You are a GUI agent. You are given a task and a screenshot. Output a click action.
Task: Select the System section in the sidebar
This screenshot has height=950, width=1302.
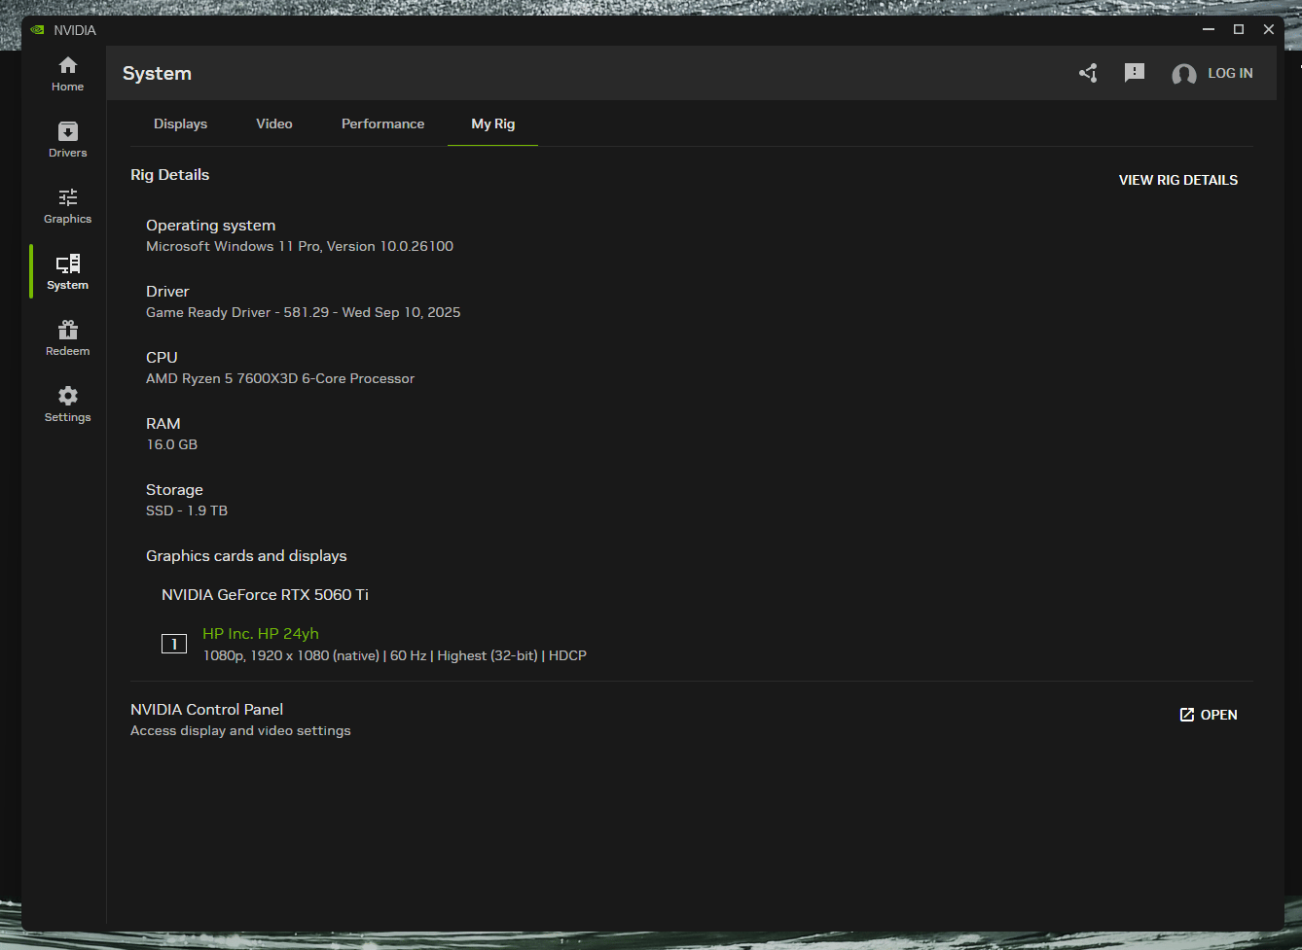coord(67,272)
